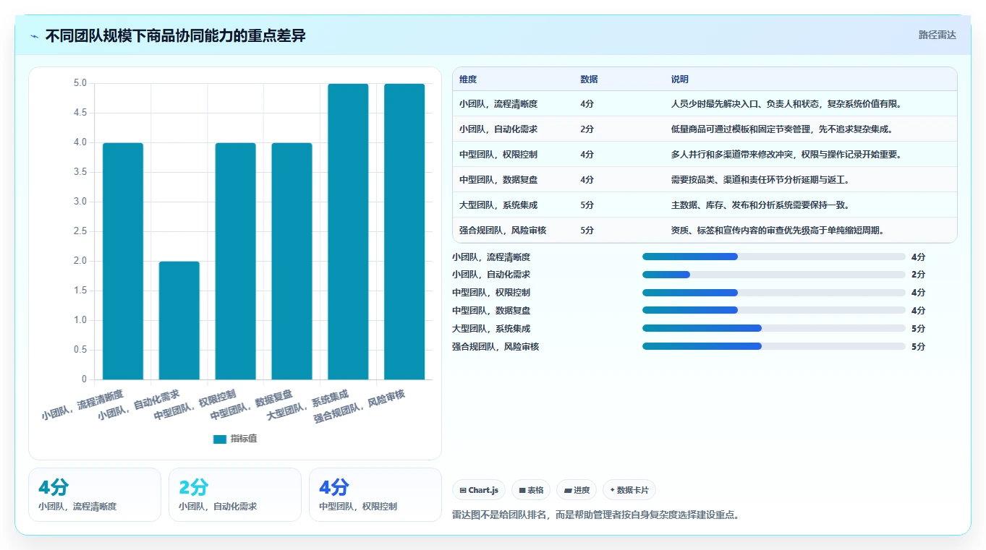Click the progress bar for 大型团队，系统集成
The height and width of the screenshot is (550, 986).
(x=774, y=328)
